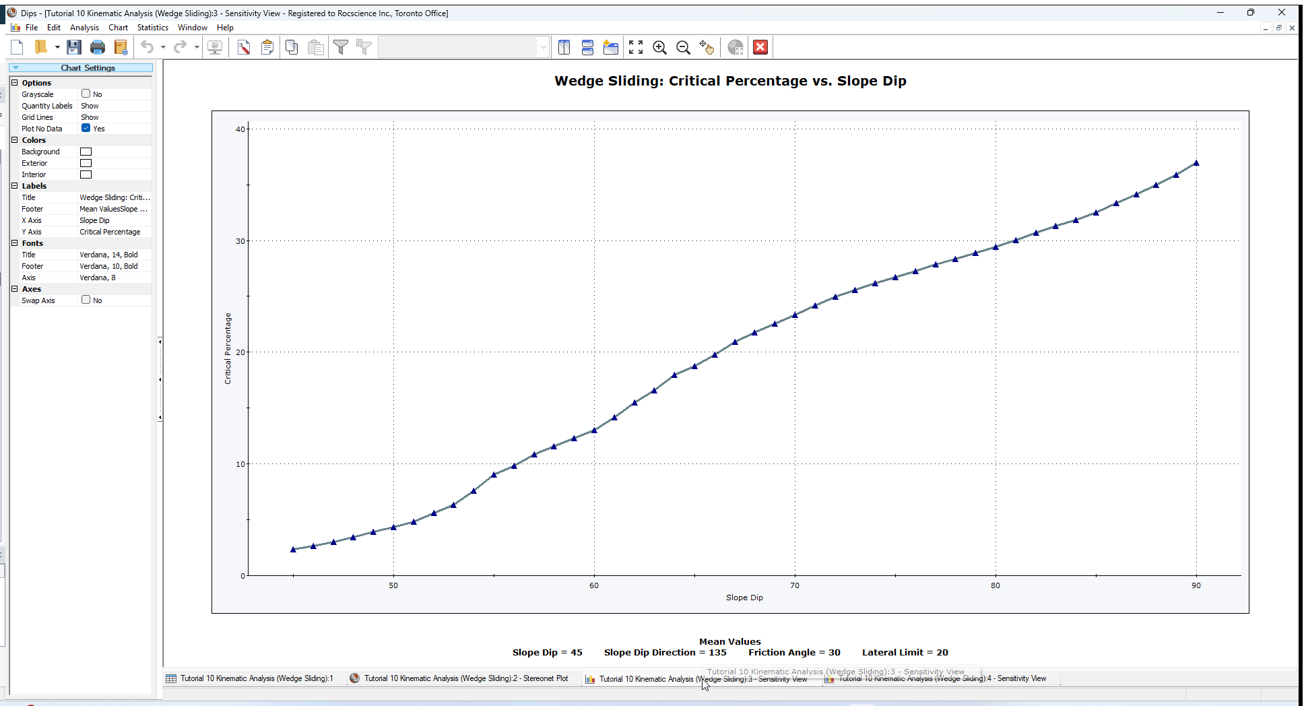This screenshot has width=1304, height=706.
Task: Undo the last action
Action: pyautogui.click(x=147, y=47)
